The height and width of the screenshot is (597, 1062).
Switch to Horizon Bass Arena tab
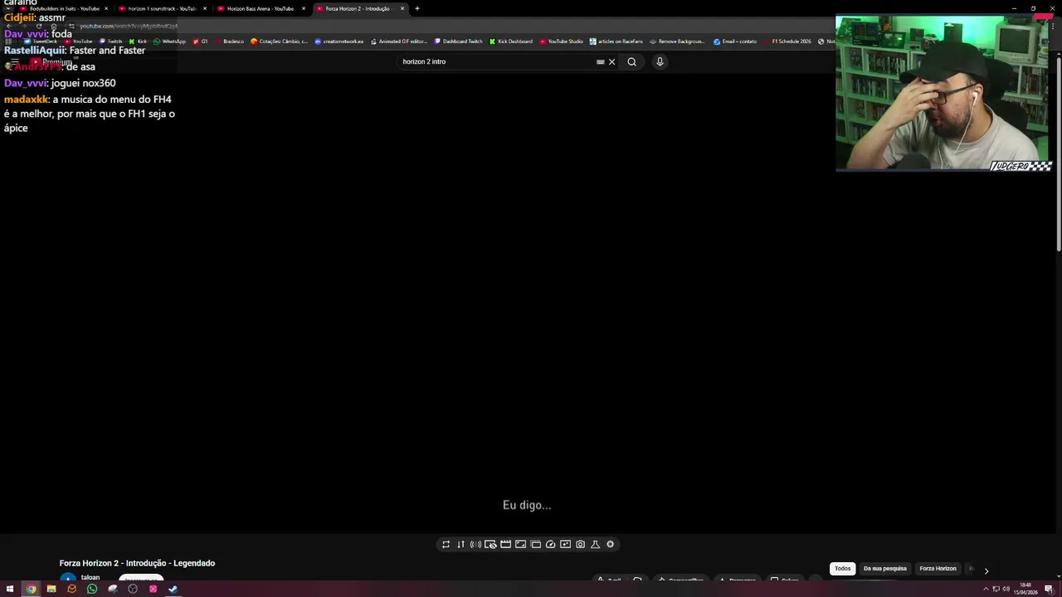[260, 8]
